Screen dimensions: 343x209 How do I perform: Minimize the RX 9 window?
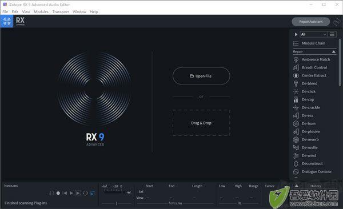tap(311, 5)
